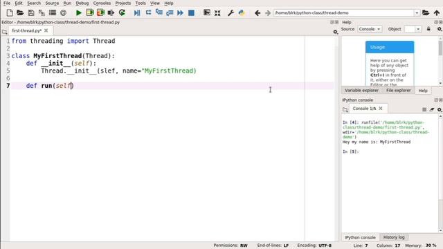Click editor line 5 Thread.__init__ code
The image size is (443, 249).
118,71
